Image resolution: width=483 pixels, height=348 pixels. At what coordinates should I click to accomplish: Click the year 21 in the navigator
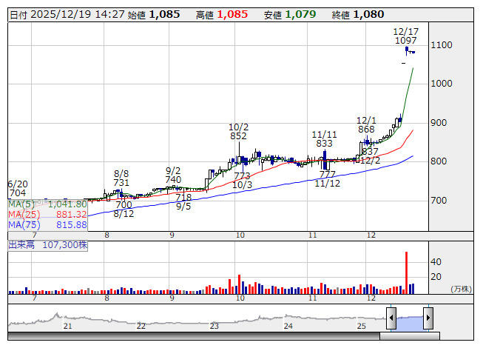tap(68, 326)
